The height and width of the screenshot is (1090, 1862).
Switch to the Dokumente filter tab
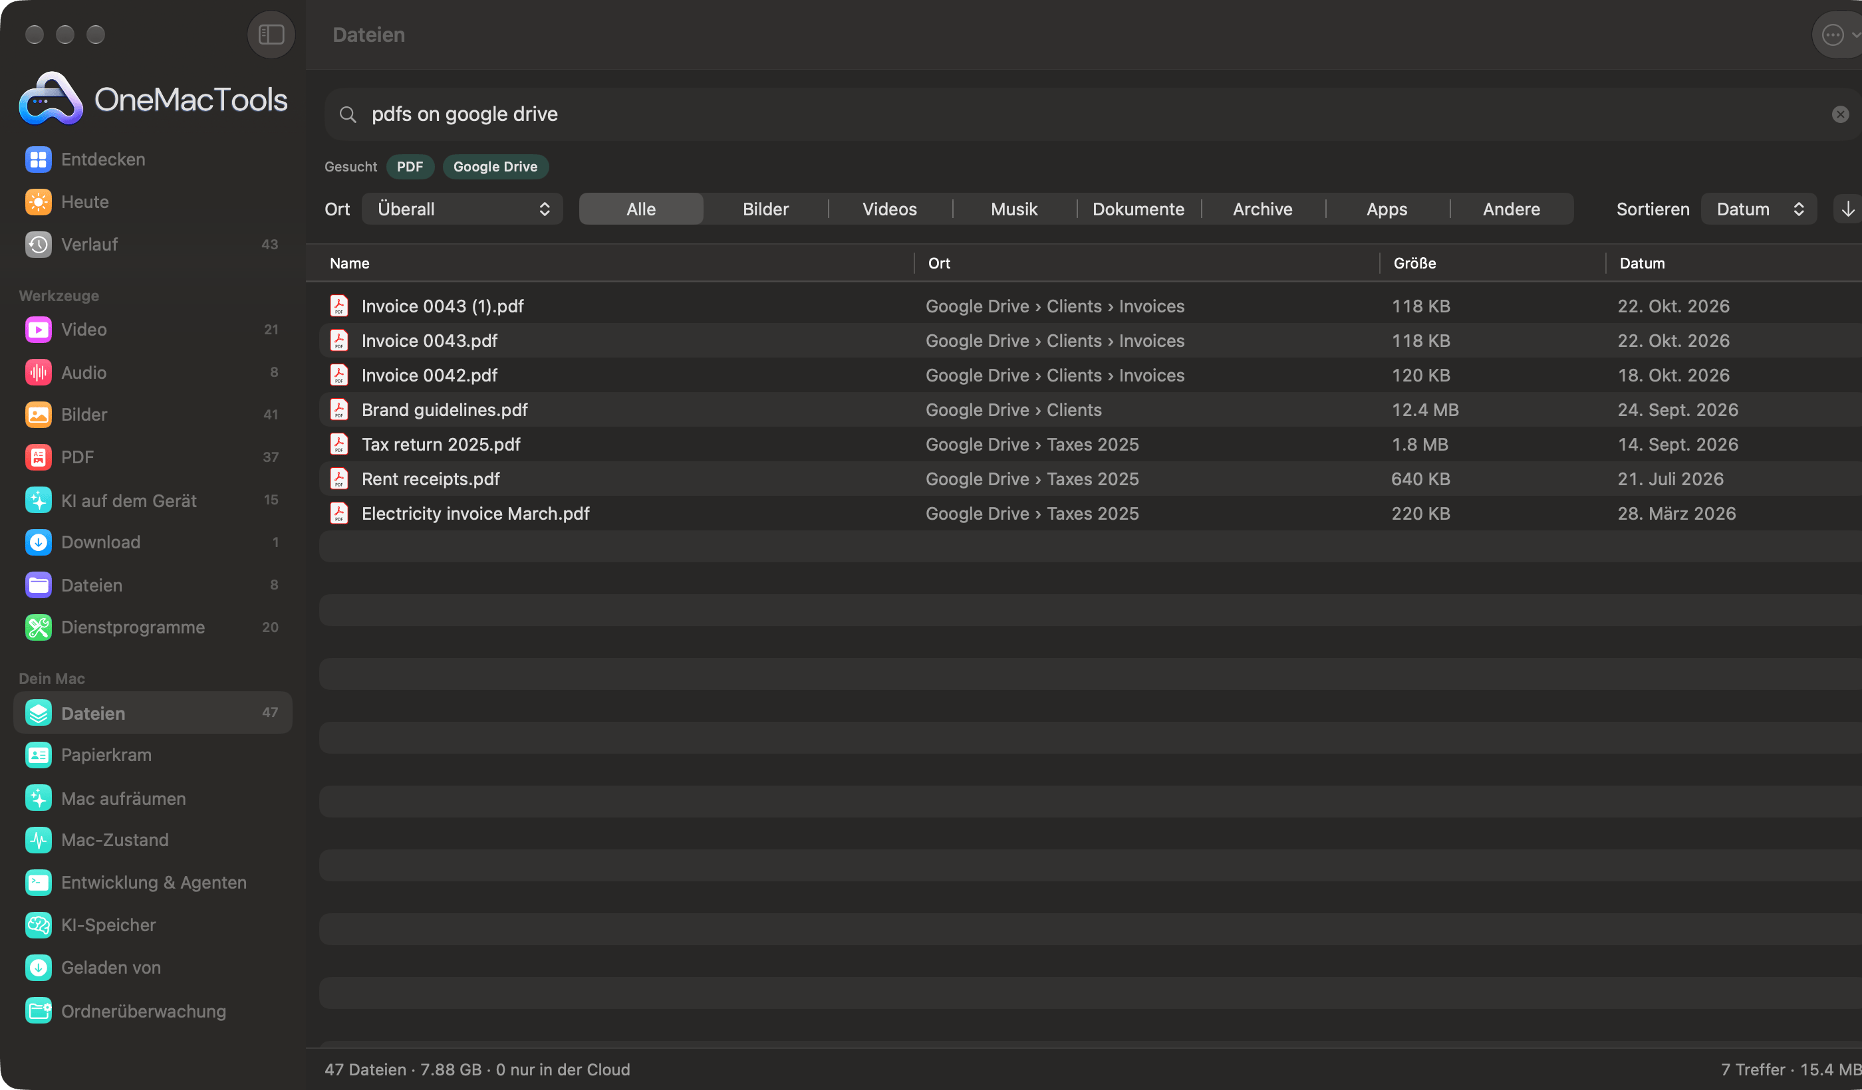click(1138, 209)
